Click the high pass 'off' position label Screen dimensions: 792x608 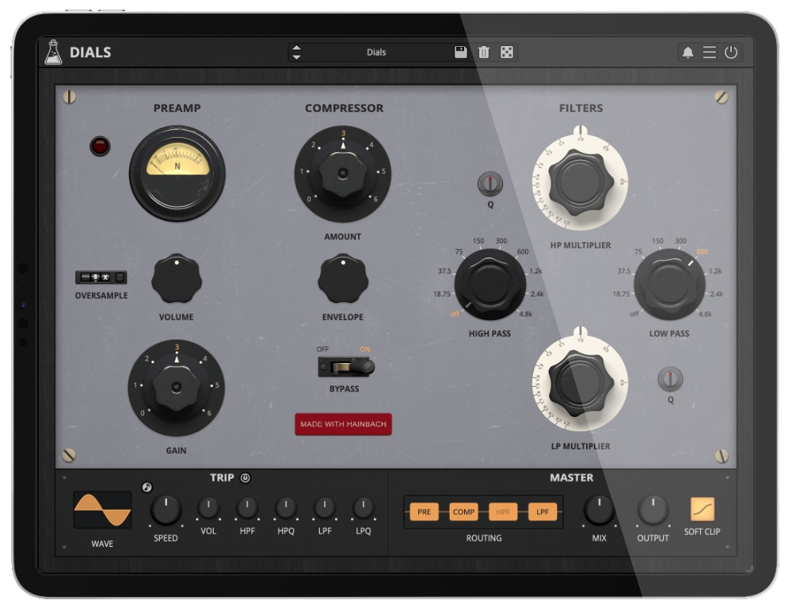(455, 314)
